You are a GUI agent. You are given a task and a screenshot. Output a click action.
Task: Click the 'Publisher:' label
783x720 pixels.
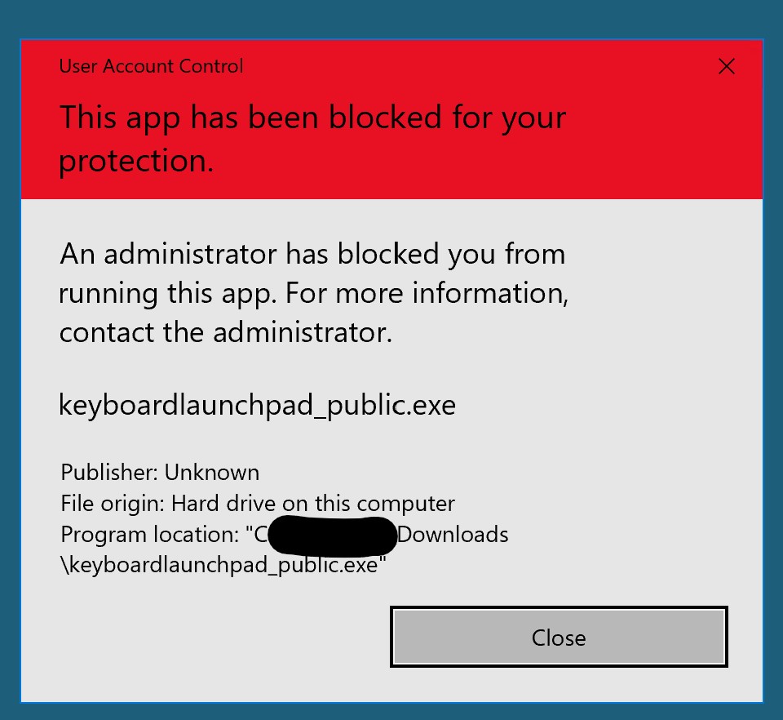coord(109,473)
